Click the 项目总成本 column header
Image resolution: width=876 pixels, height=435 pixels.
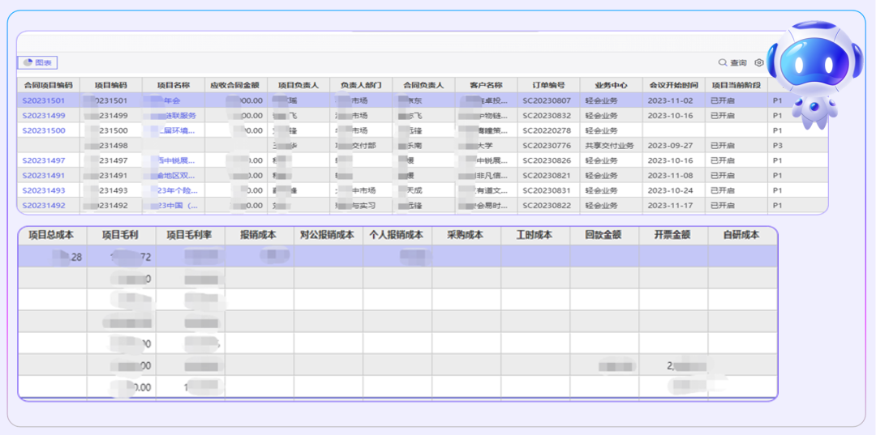[52, 235]
